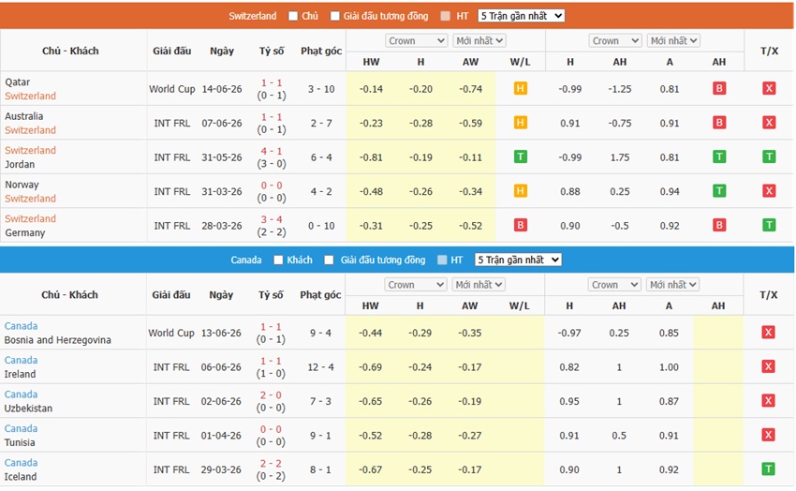Enable Giải đấu tương đồng checkbox for Switzerland
Viewport: 796px width, 491px height.
pyautogui.click(x=334, y=16)
